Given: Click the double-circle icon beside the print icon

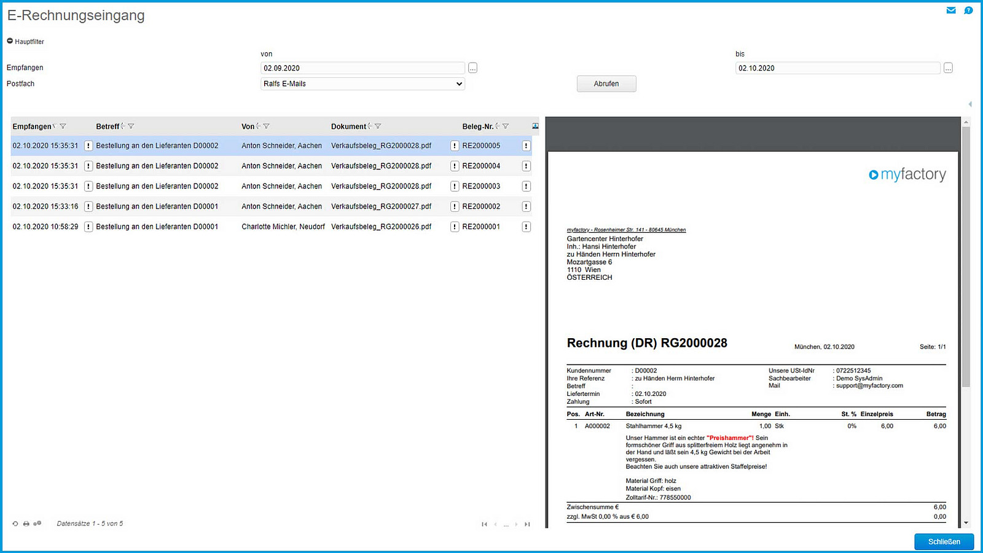Looking at the screenshot, I should 37,524.
